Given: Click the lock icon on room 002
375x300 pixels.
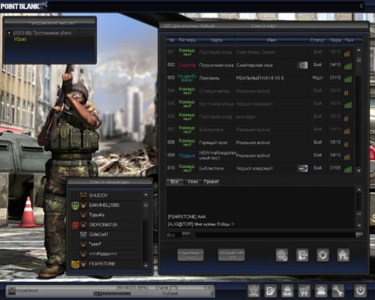Looking at the screenshot, I should pyautogui.click(x=302, y=65).
